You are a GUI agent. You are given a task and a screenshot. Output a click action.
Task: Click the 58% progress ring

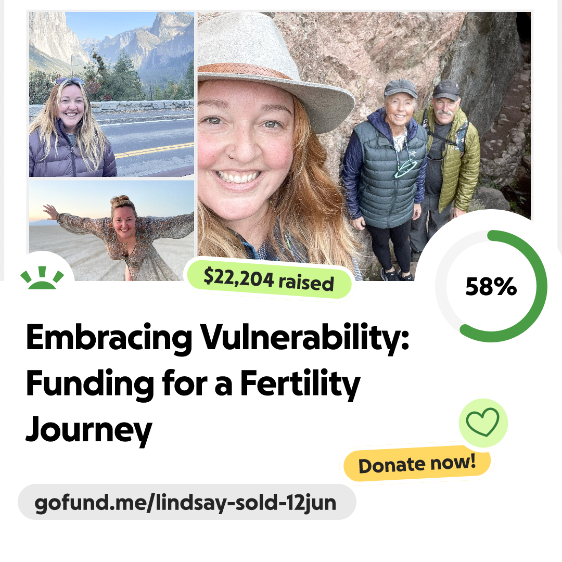(491, 286)
